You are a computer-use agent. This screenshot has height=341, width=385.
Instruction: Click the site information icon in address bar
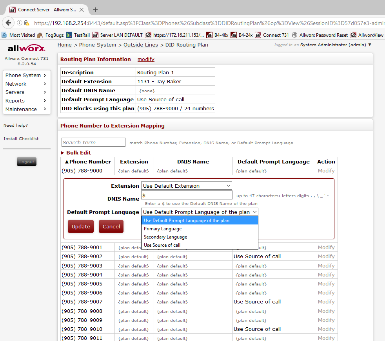[19, 23]
